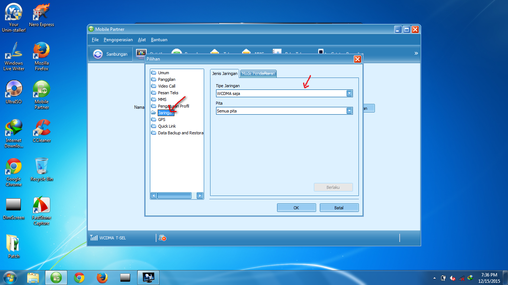Open the Alat menu
The height and width of the screenshot is (285, 508).
click(x=142, y=40)
